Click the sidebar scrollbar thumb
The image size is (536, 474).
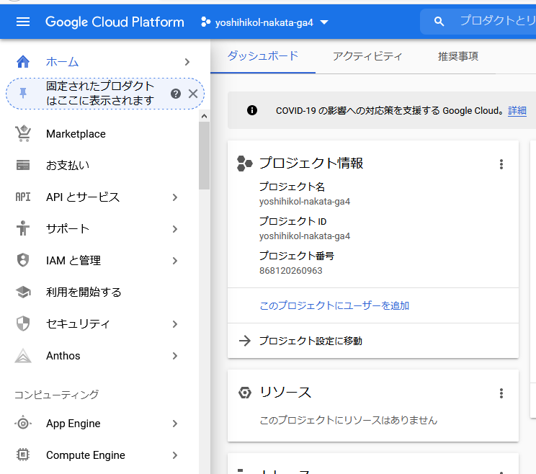point(204,156)
